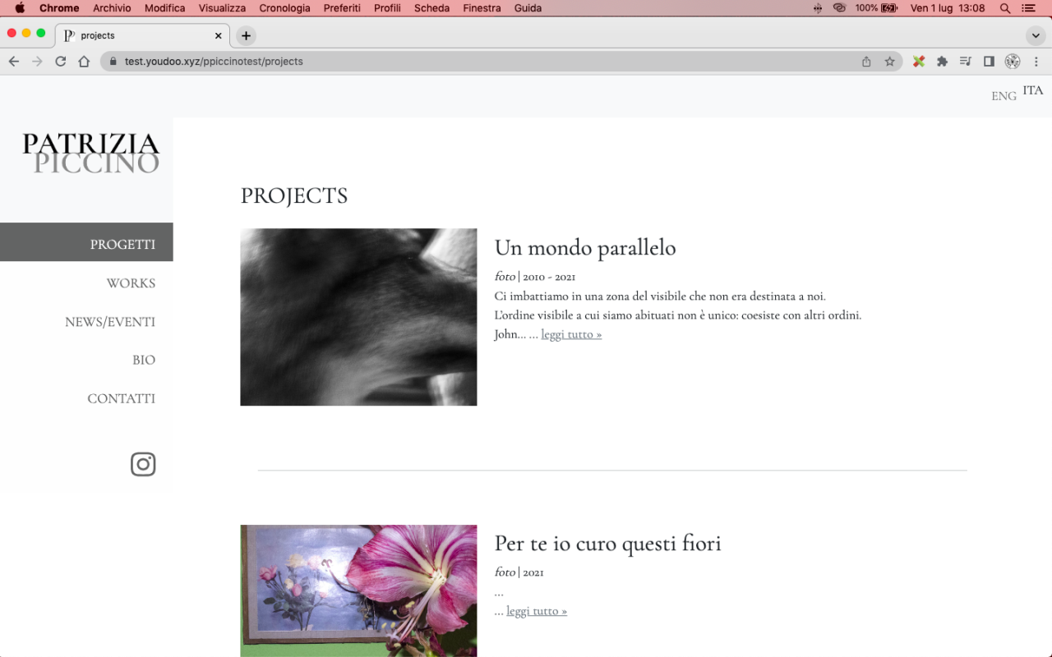
Task: Switch site language to ITA
Action: [1033, 90]
